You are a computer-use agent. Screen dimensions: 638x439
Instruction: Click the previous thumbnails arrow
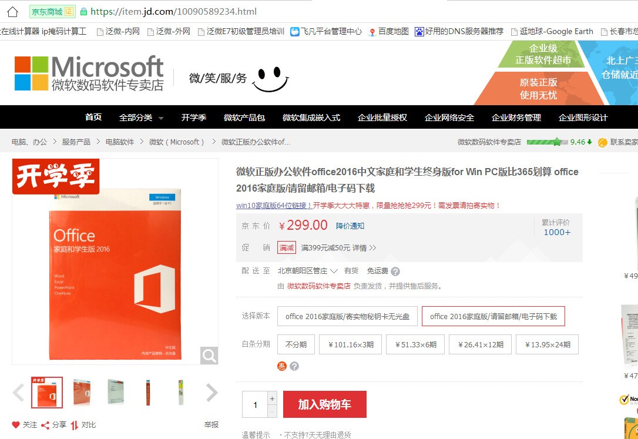pos(18,393)
